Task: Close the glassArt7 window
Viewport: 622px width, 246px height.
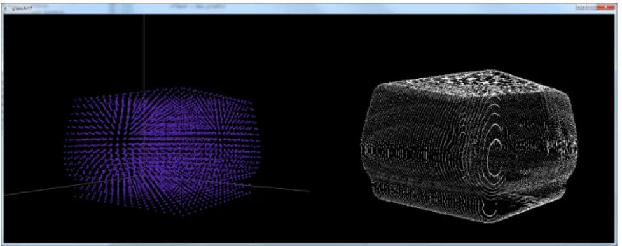Action: coord(605,7)
